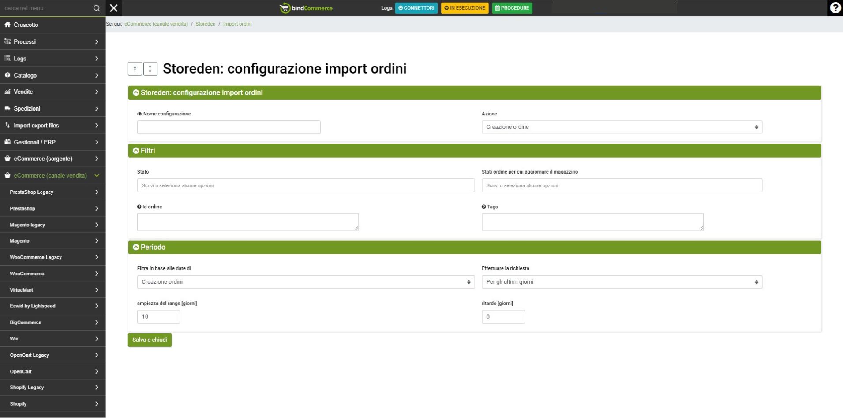Image resolution: width=843 pixels, height=418 pixels.
Task: Click the bindCommerce logo
Action: click(x=306, y=8)
